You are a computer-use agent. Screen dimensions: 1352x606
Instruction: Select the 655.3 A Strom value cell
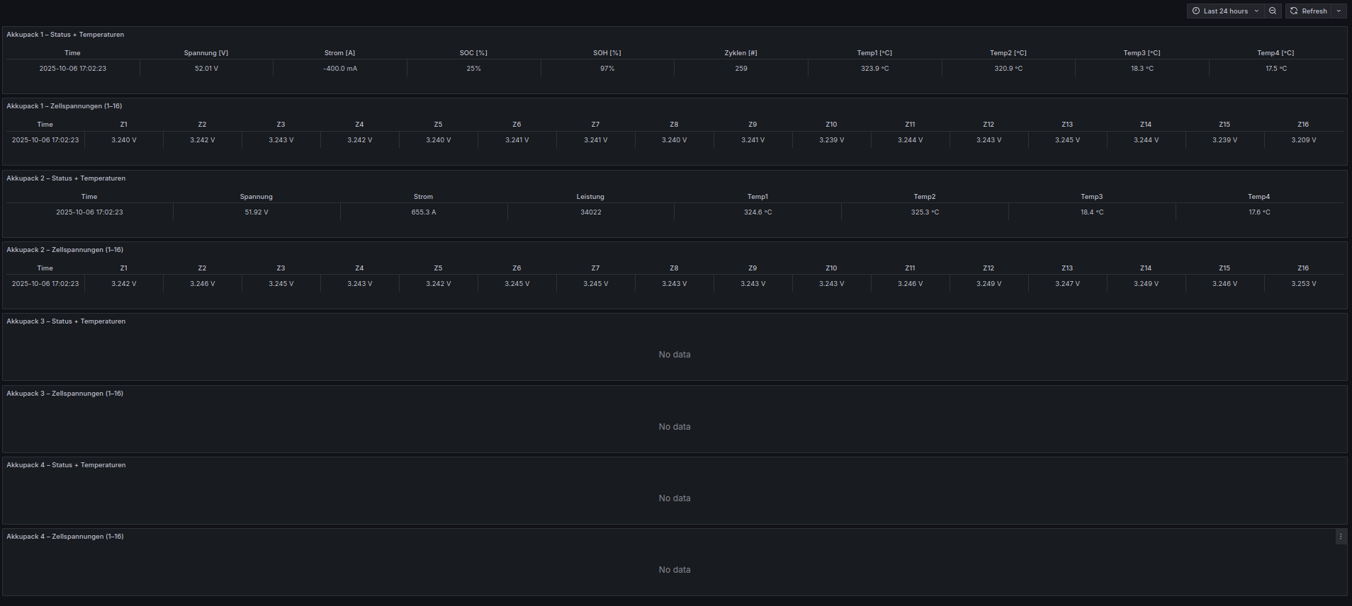424,212
